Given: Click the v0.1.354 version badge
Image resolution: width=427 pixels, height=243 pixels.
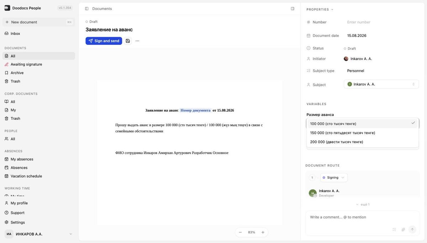Looking at the screenshot, I should tap(65, 8).
